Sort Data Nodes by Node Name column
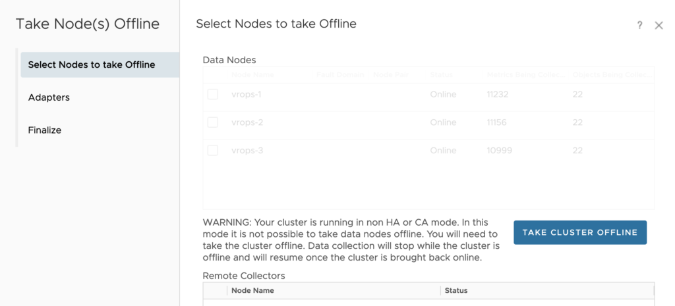Screen dimensions: 675x306 pyautogui.click(x=252, y=75)
